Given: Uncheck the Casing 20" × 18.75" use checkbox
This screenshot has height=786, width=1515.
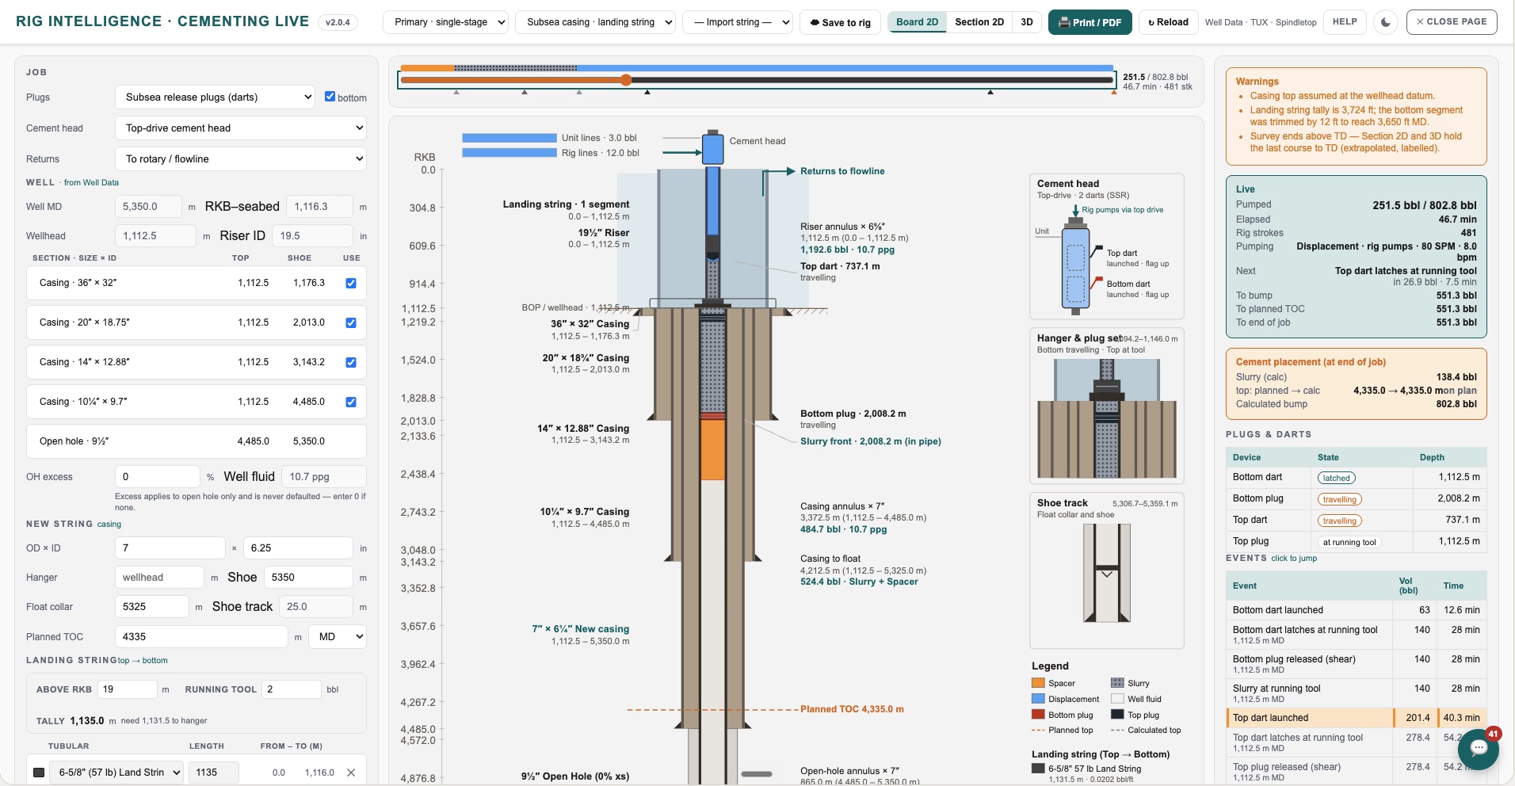Looking at the screenshot, I should [x=351, y=322].
